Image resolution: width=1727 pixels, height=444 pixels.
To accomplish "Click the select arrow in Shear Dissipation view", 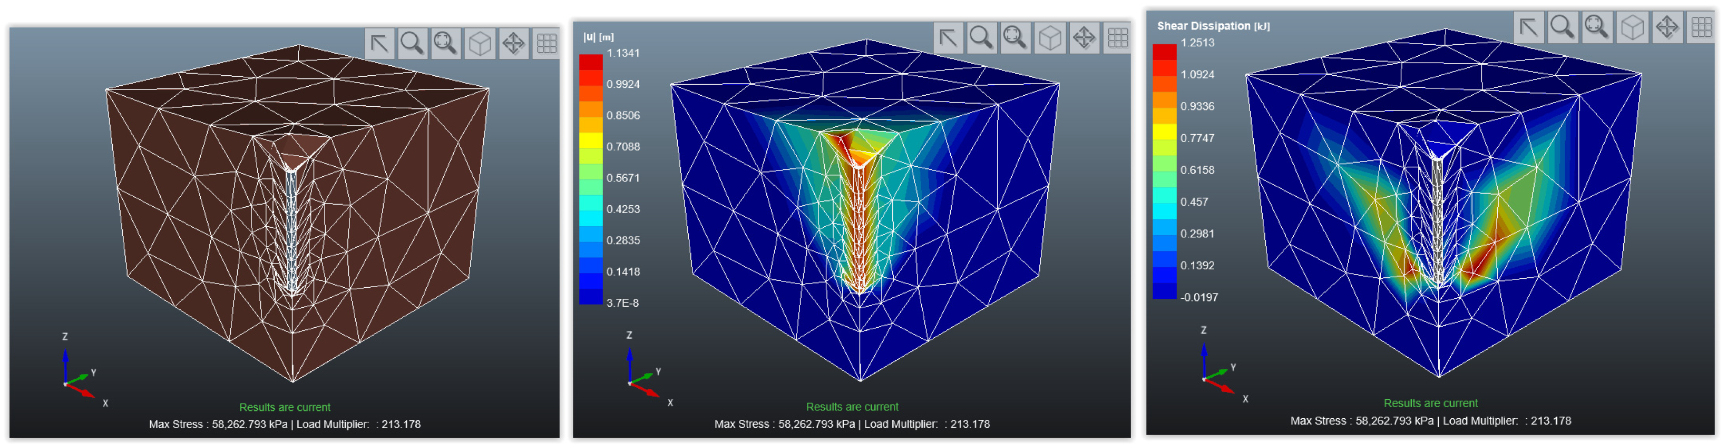I will (x=1528, y=27).
